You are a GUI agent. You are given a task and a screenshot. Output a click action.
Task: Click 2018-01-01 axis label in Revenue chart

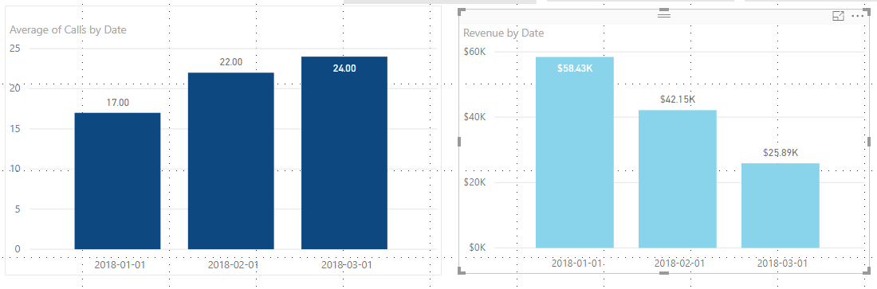(576, 263)
